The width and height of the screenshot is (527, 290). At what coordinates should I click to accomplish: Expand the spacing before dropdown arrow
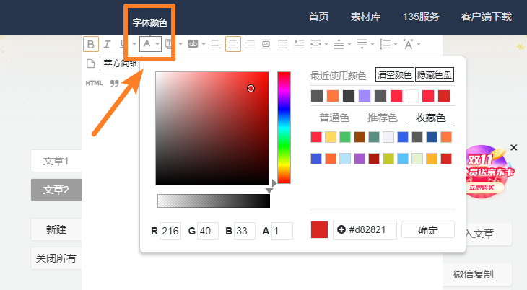[349, 44]
